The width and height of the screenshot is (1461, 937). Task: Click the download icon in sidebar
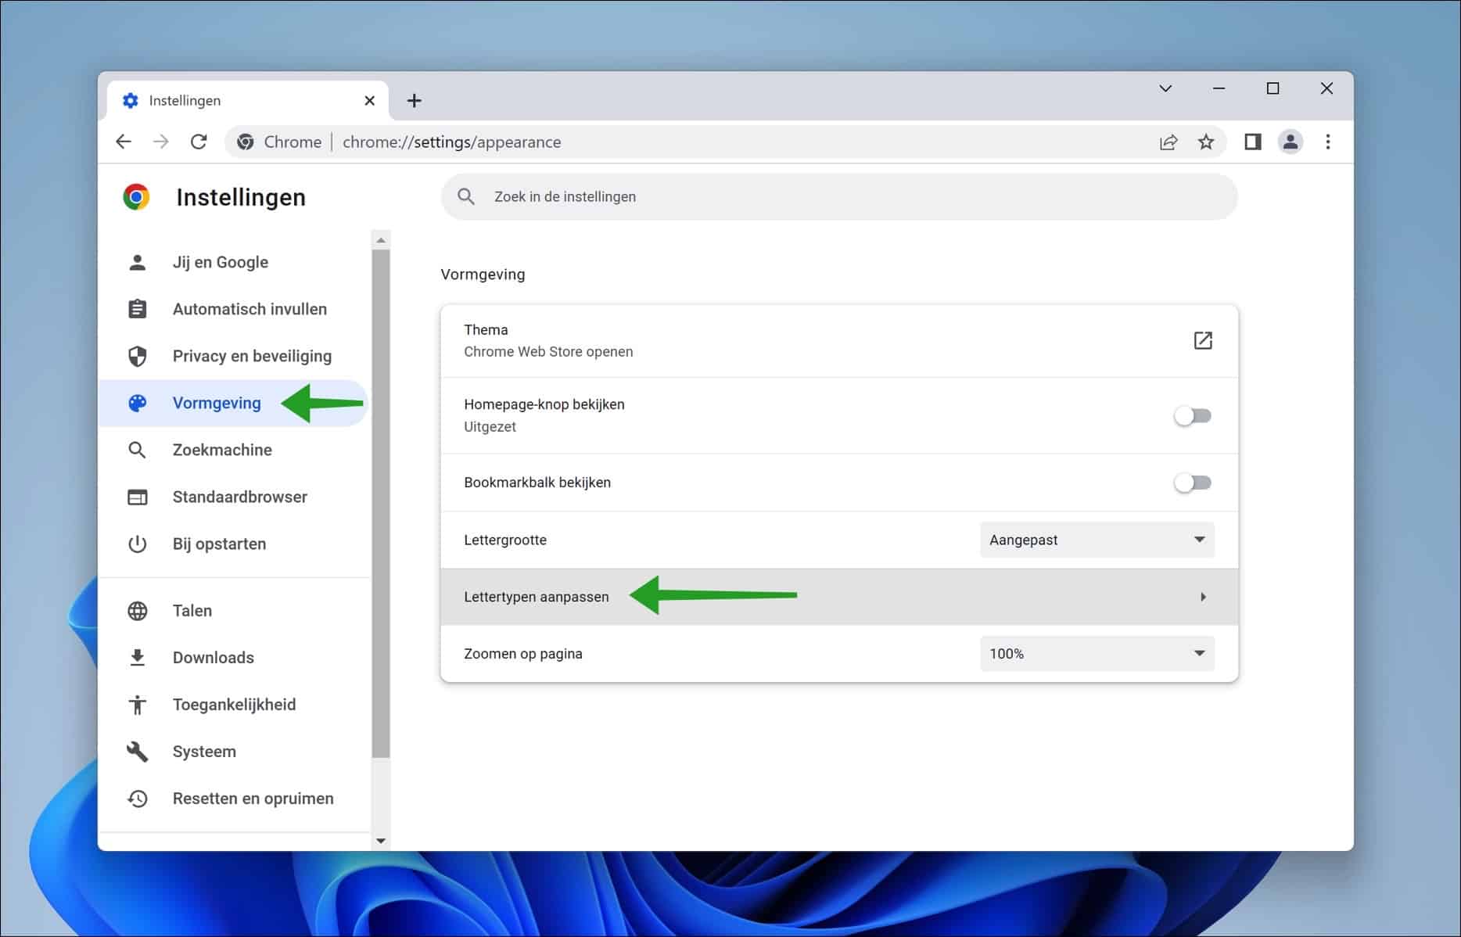pos(137,658)
